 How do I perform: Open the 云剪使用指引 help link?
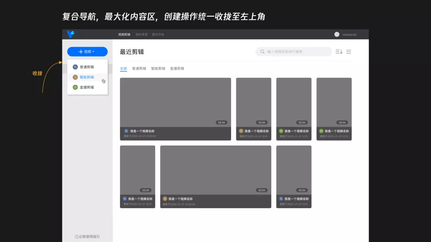(87, 236)
